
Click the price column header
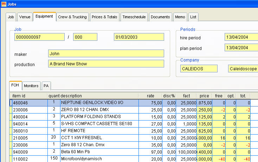tap(204, 96)
